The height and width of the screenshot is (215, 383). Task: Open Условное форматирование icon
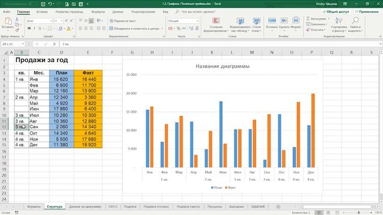[x=216, y=21]
